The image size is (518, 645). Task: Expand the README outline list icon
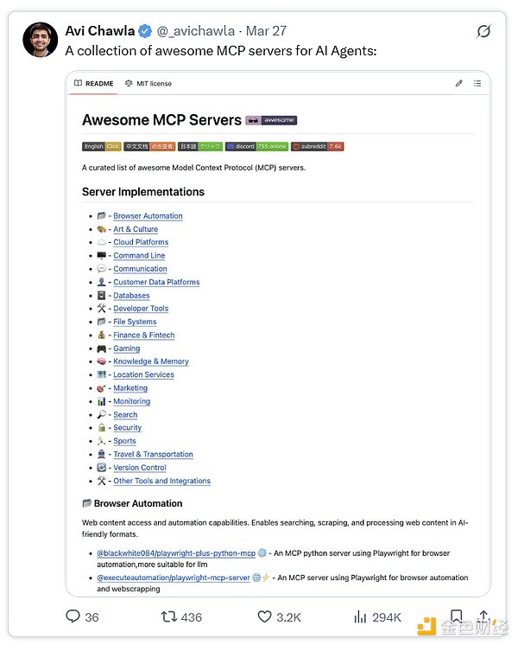point(477,84)
